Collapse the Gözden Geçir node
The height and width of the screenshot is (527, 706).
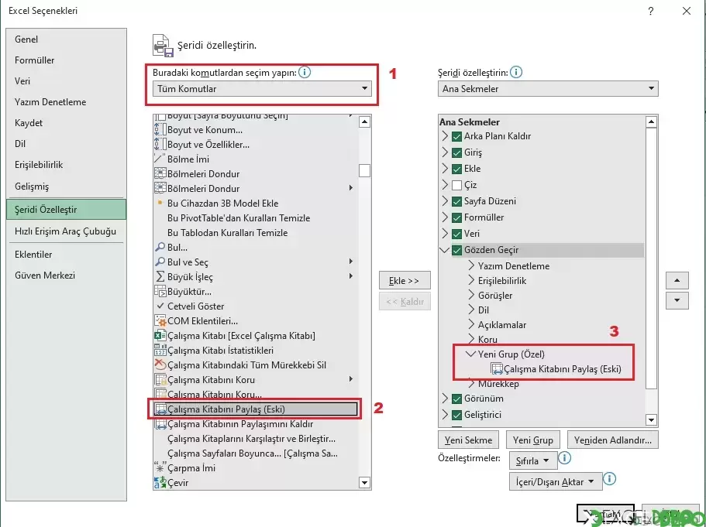click(x=445, y=250)
